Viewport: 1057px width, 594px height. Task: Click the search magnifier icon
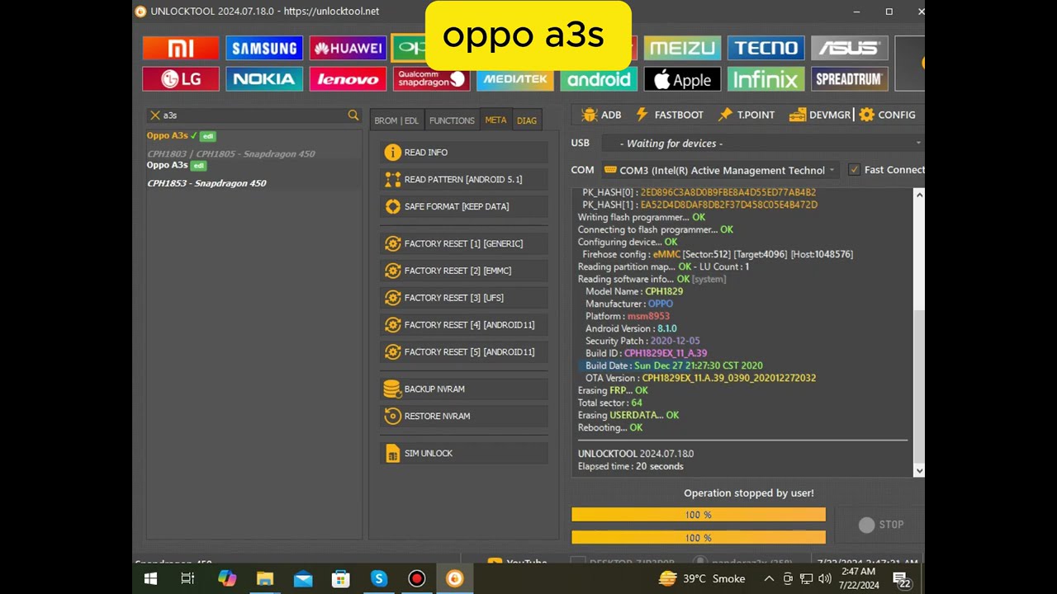[353, 115]
